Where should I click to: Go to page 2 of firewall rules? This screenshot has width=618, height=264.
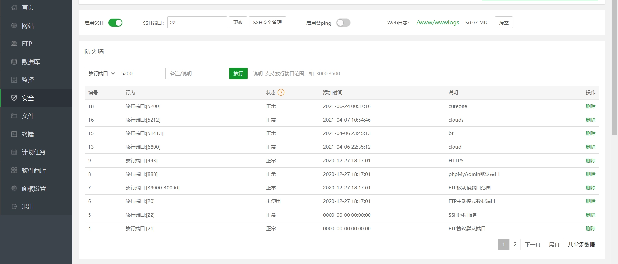click(x=515, y=244)
